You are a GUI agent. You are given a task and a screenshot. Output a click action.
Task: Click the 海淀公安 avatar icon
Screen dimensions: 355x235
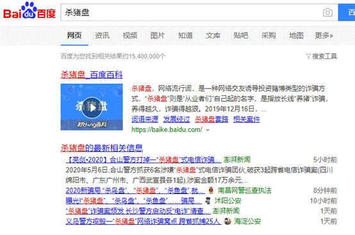tap(227, 221)
